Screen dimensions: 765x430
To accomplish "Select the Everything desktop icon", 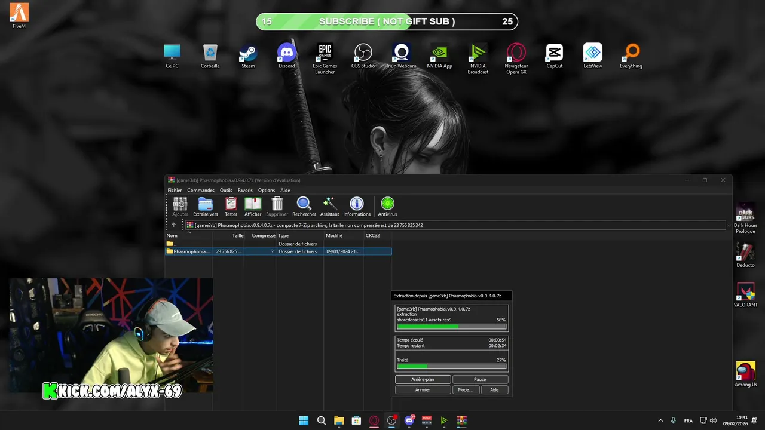I will [631, 56].
